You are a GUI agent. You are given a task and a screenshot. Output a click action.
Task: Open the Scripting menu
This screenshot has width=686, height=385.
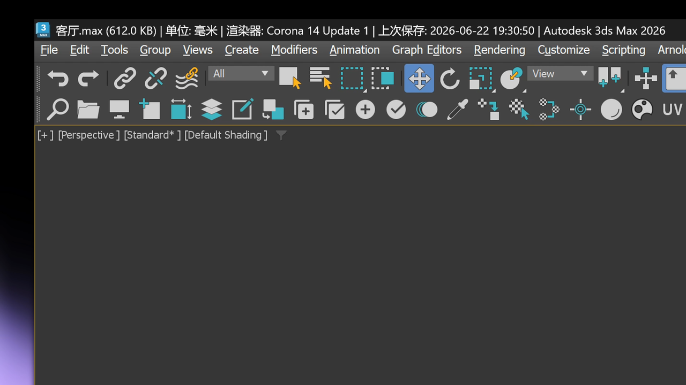click(624, 50)
